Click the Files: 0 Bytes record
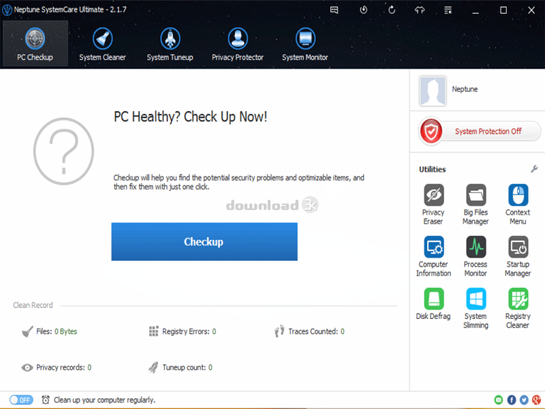 50,331
